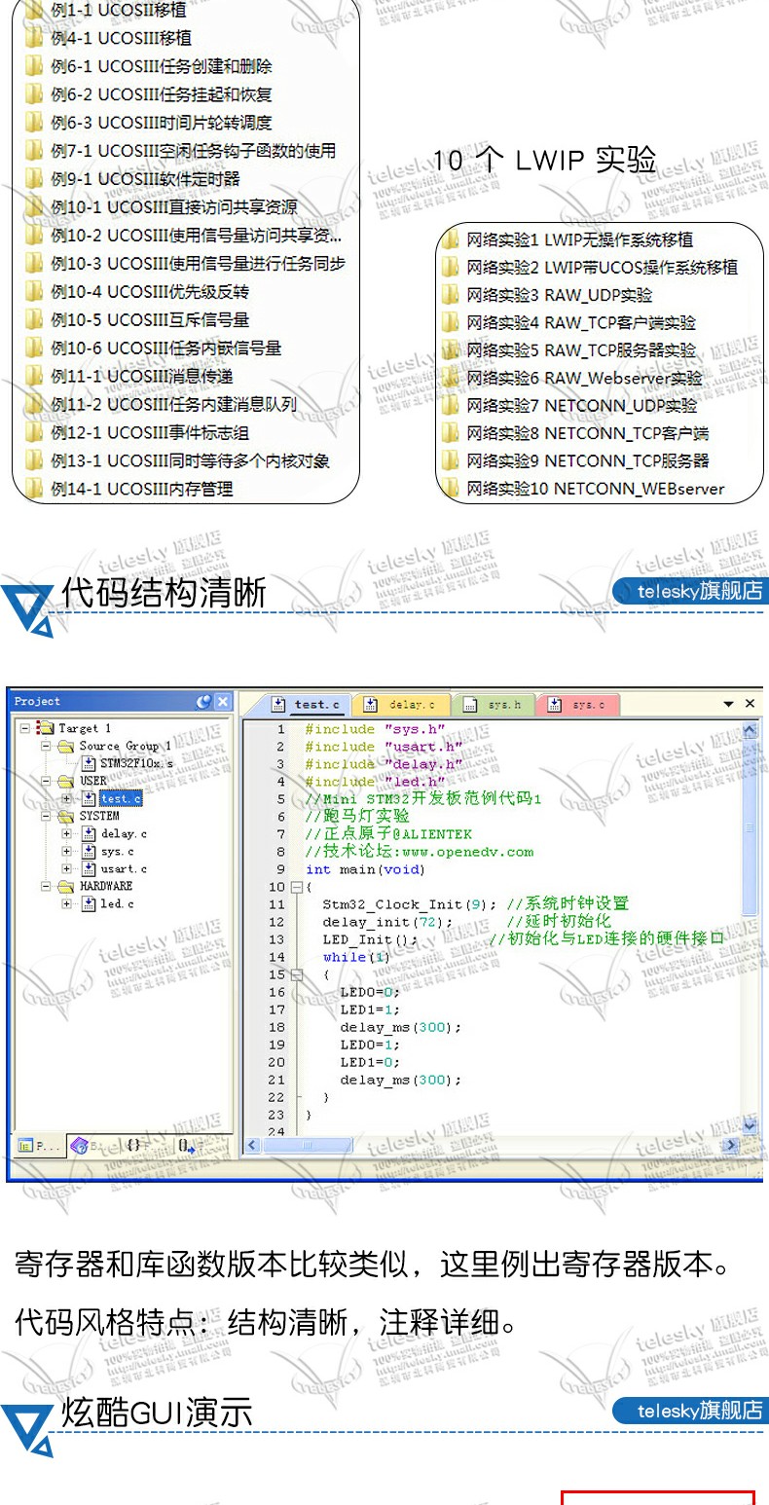Click folder icon of 例9-1 UCOSIII软件定时器

point(34,180)
